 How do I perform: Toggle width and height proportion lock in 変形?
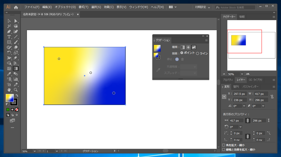point(272,97)
